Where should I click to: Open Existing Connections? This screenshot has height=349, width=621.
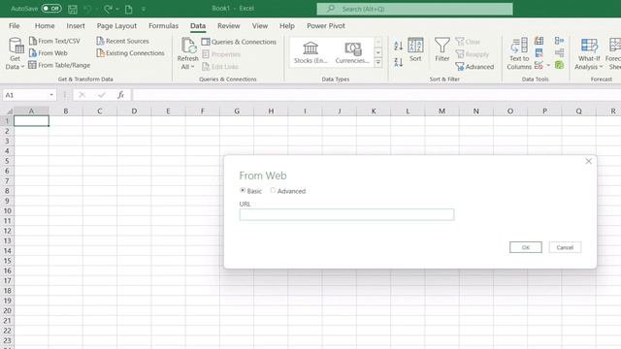[130, 53]
